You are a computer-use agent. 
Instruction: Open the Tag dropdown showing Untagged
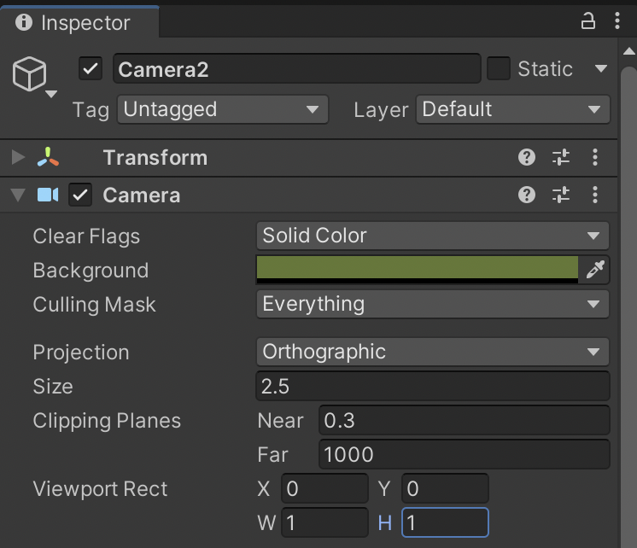pos(222,109)
